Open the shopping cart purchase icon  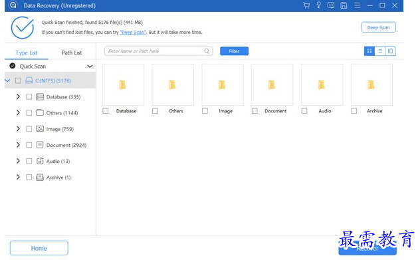pos(306,5)
